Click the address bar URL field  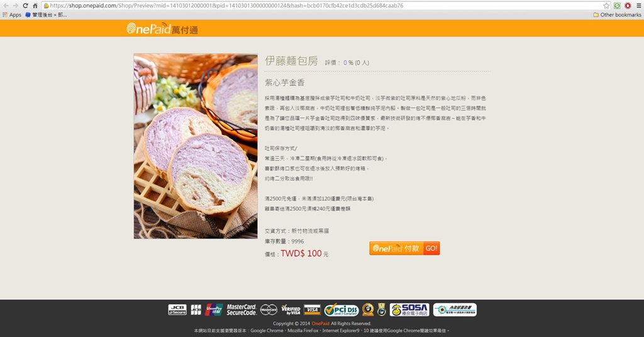click(x=323, y=6)
